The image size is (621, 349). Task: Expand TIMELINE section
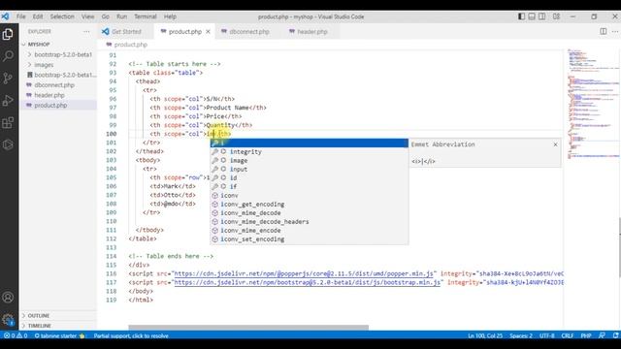pos(58,326)
